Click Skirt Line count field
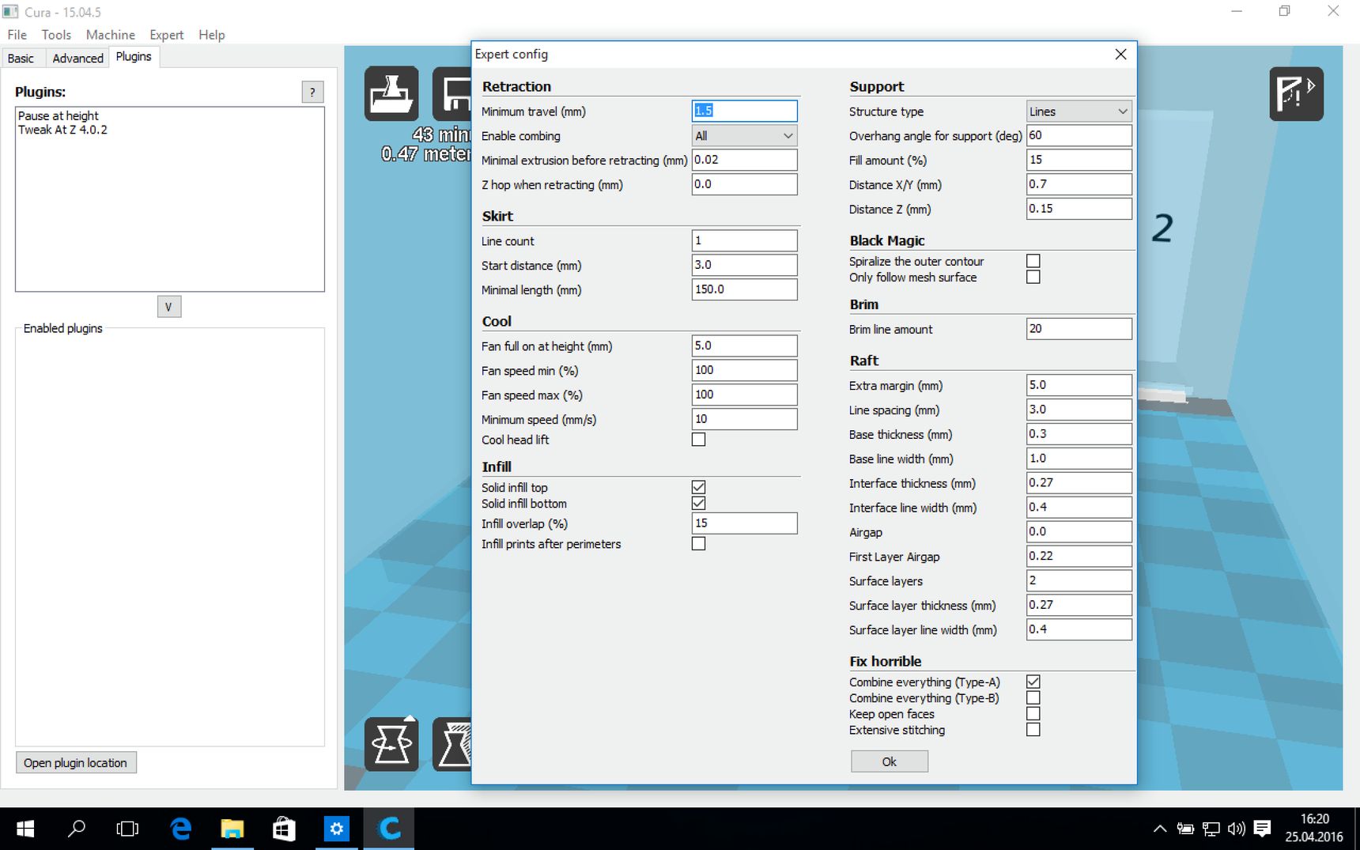 point(744,240)
